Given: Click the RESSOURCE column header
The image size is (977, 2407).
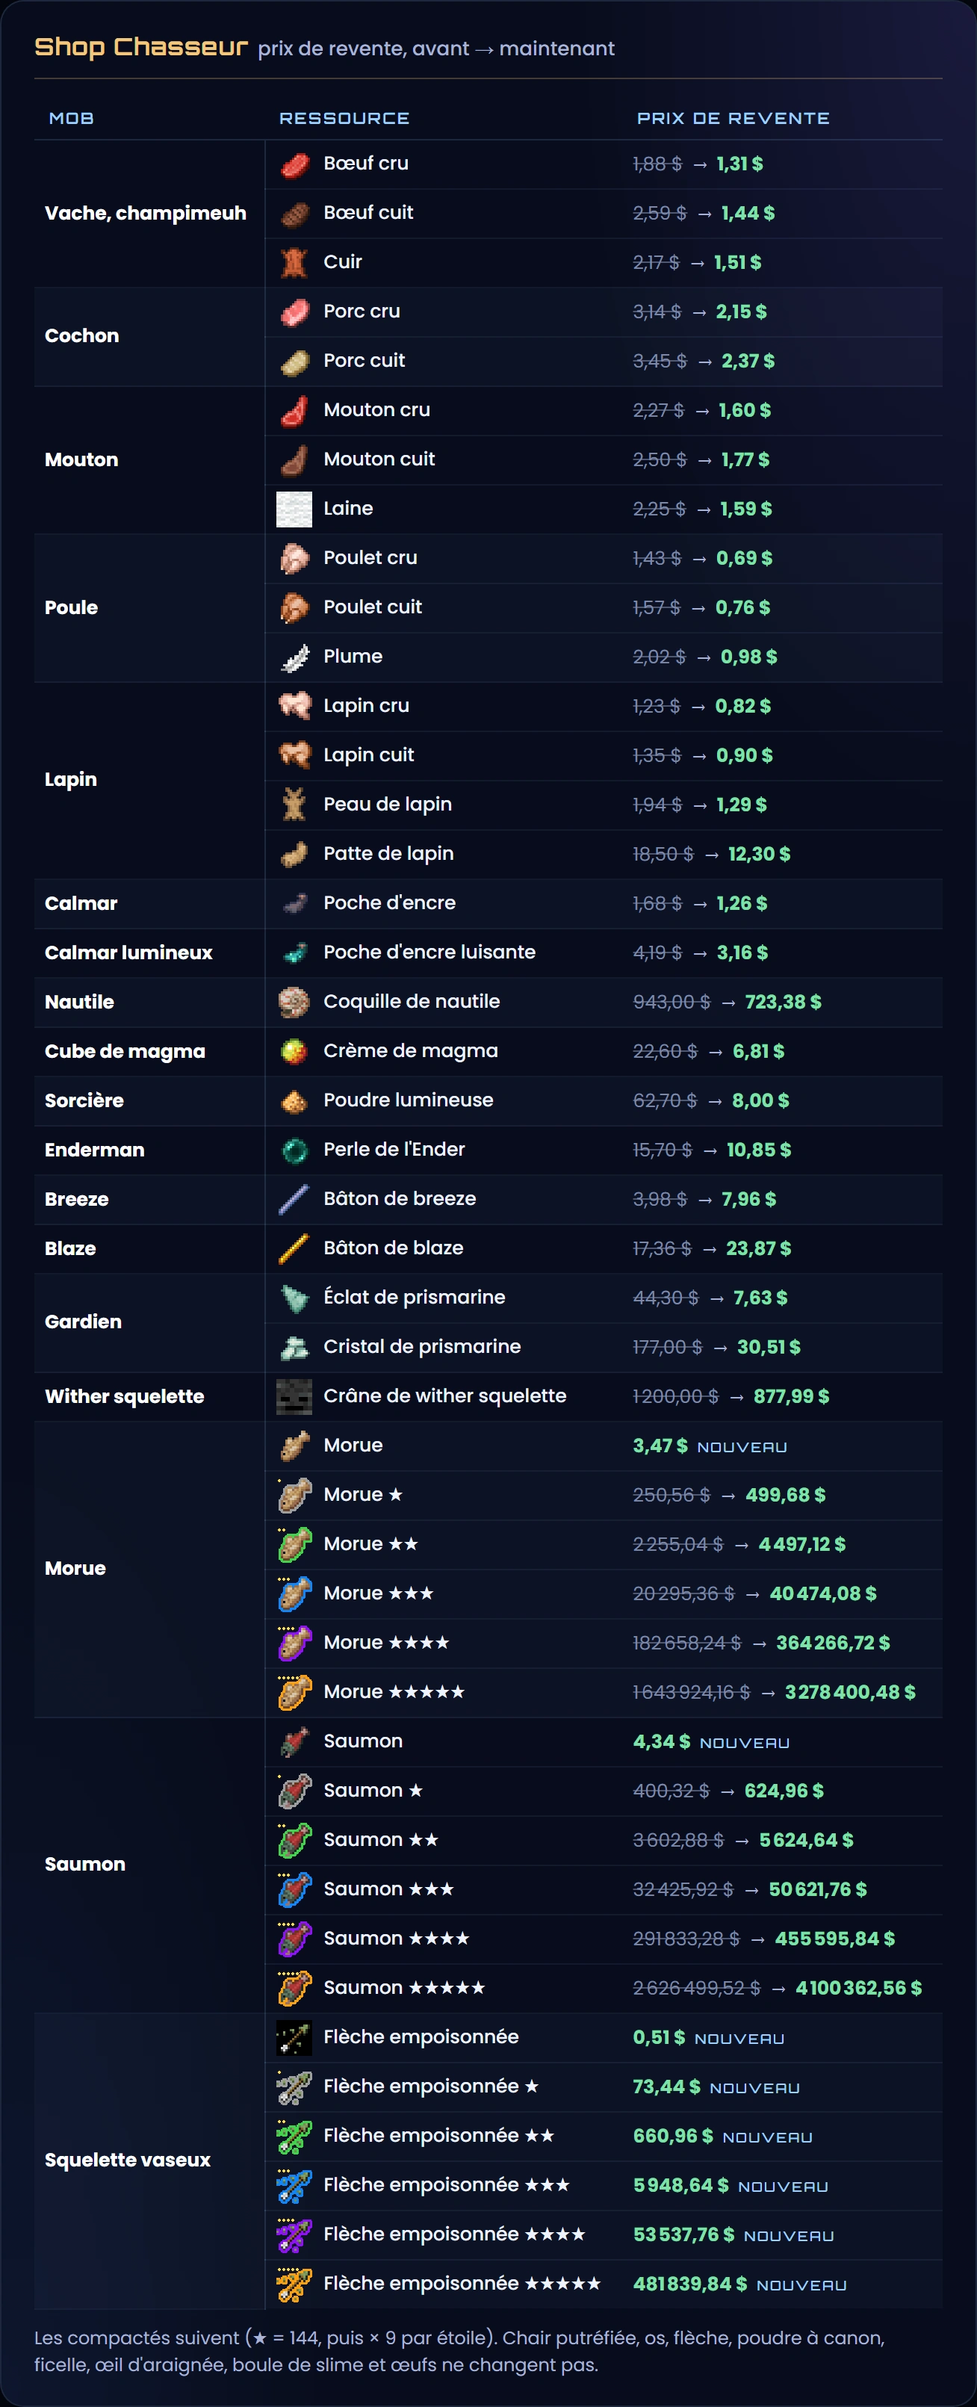Looking at the screenshot, I should tap(344, 118).
